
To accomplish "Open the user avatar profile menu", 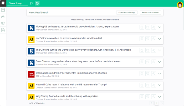I will 180,5.
